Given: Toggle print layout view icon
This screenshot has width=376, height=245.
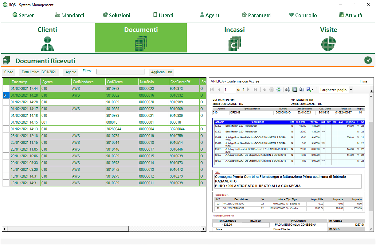Looking at the screenshot, I should 295,90.
